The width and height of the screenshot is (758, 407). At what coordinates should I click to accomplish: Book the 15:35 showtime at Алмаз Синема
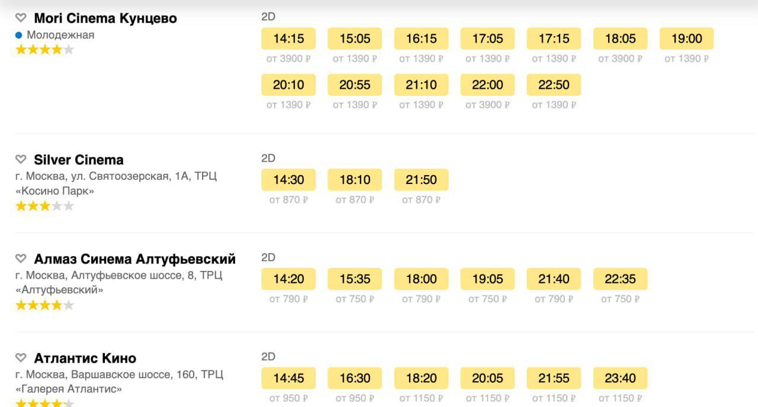(355, 279)
